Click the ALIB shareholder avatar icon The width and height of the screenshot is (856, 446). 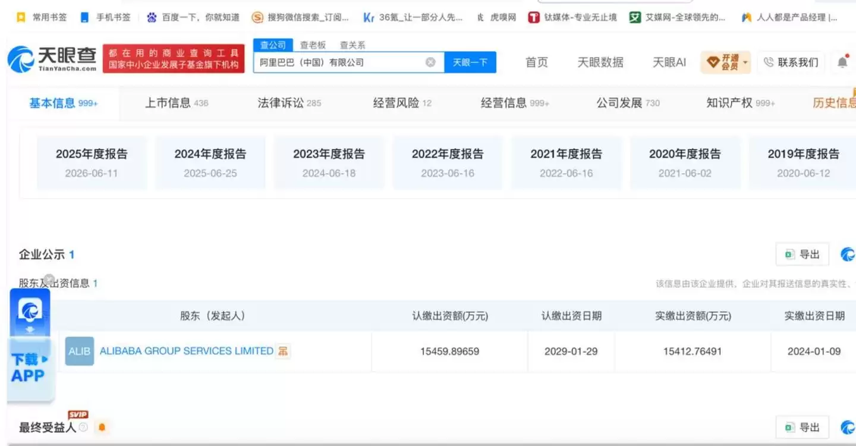pyautogui.click(x=79, y=351)
